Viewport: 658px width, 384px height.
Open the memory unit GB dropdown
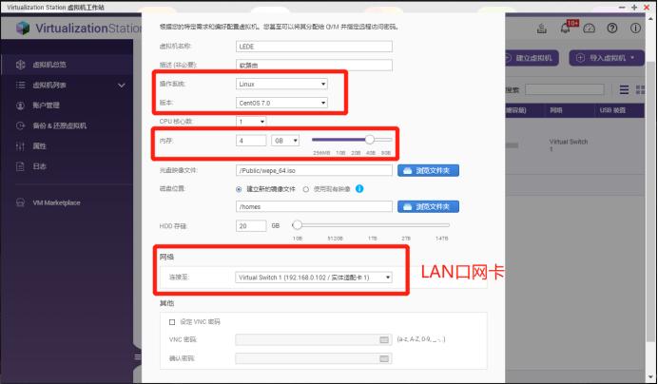point(285,141)
